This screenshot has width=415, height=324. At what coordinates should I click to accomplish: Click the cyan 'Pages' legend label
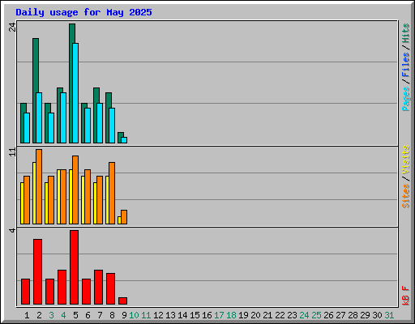click(405, 99)
